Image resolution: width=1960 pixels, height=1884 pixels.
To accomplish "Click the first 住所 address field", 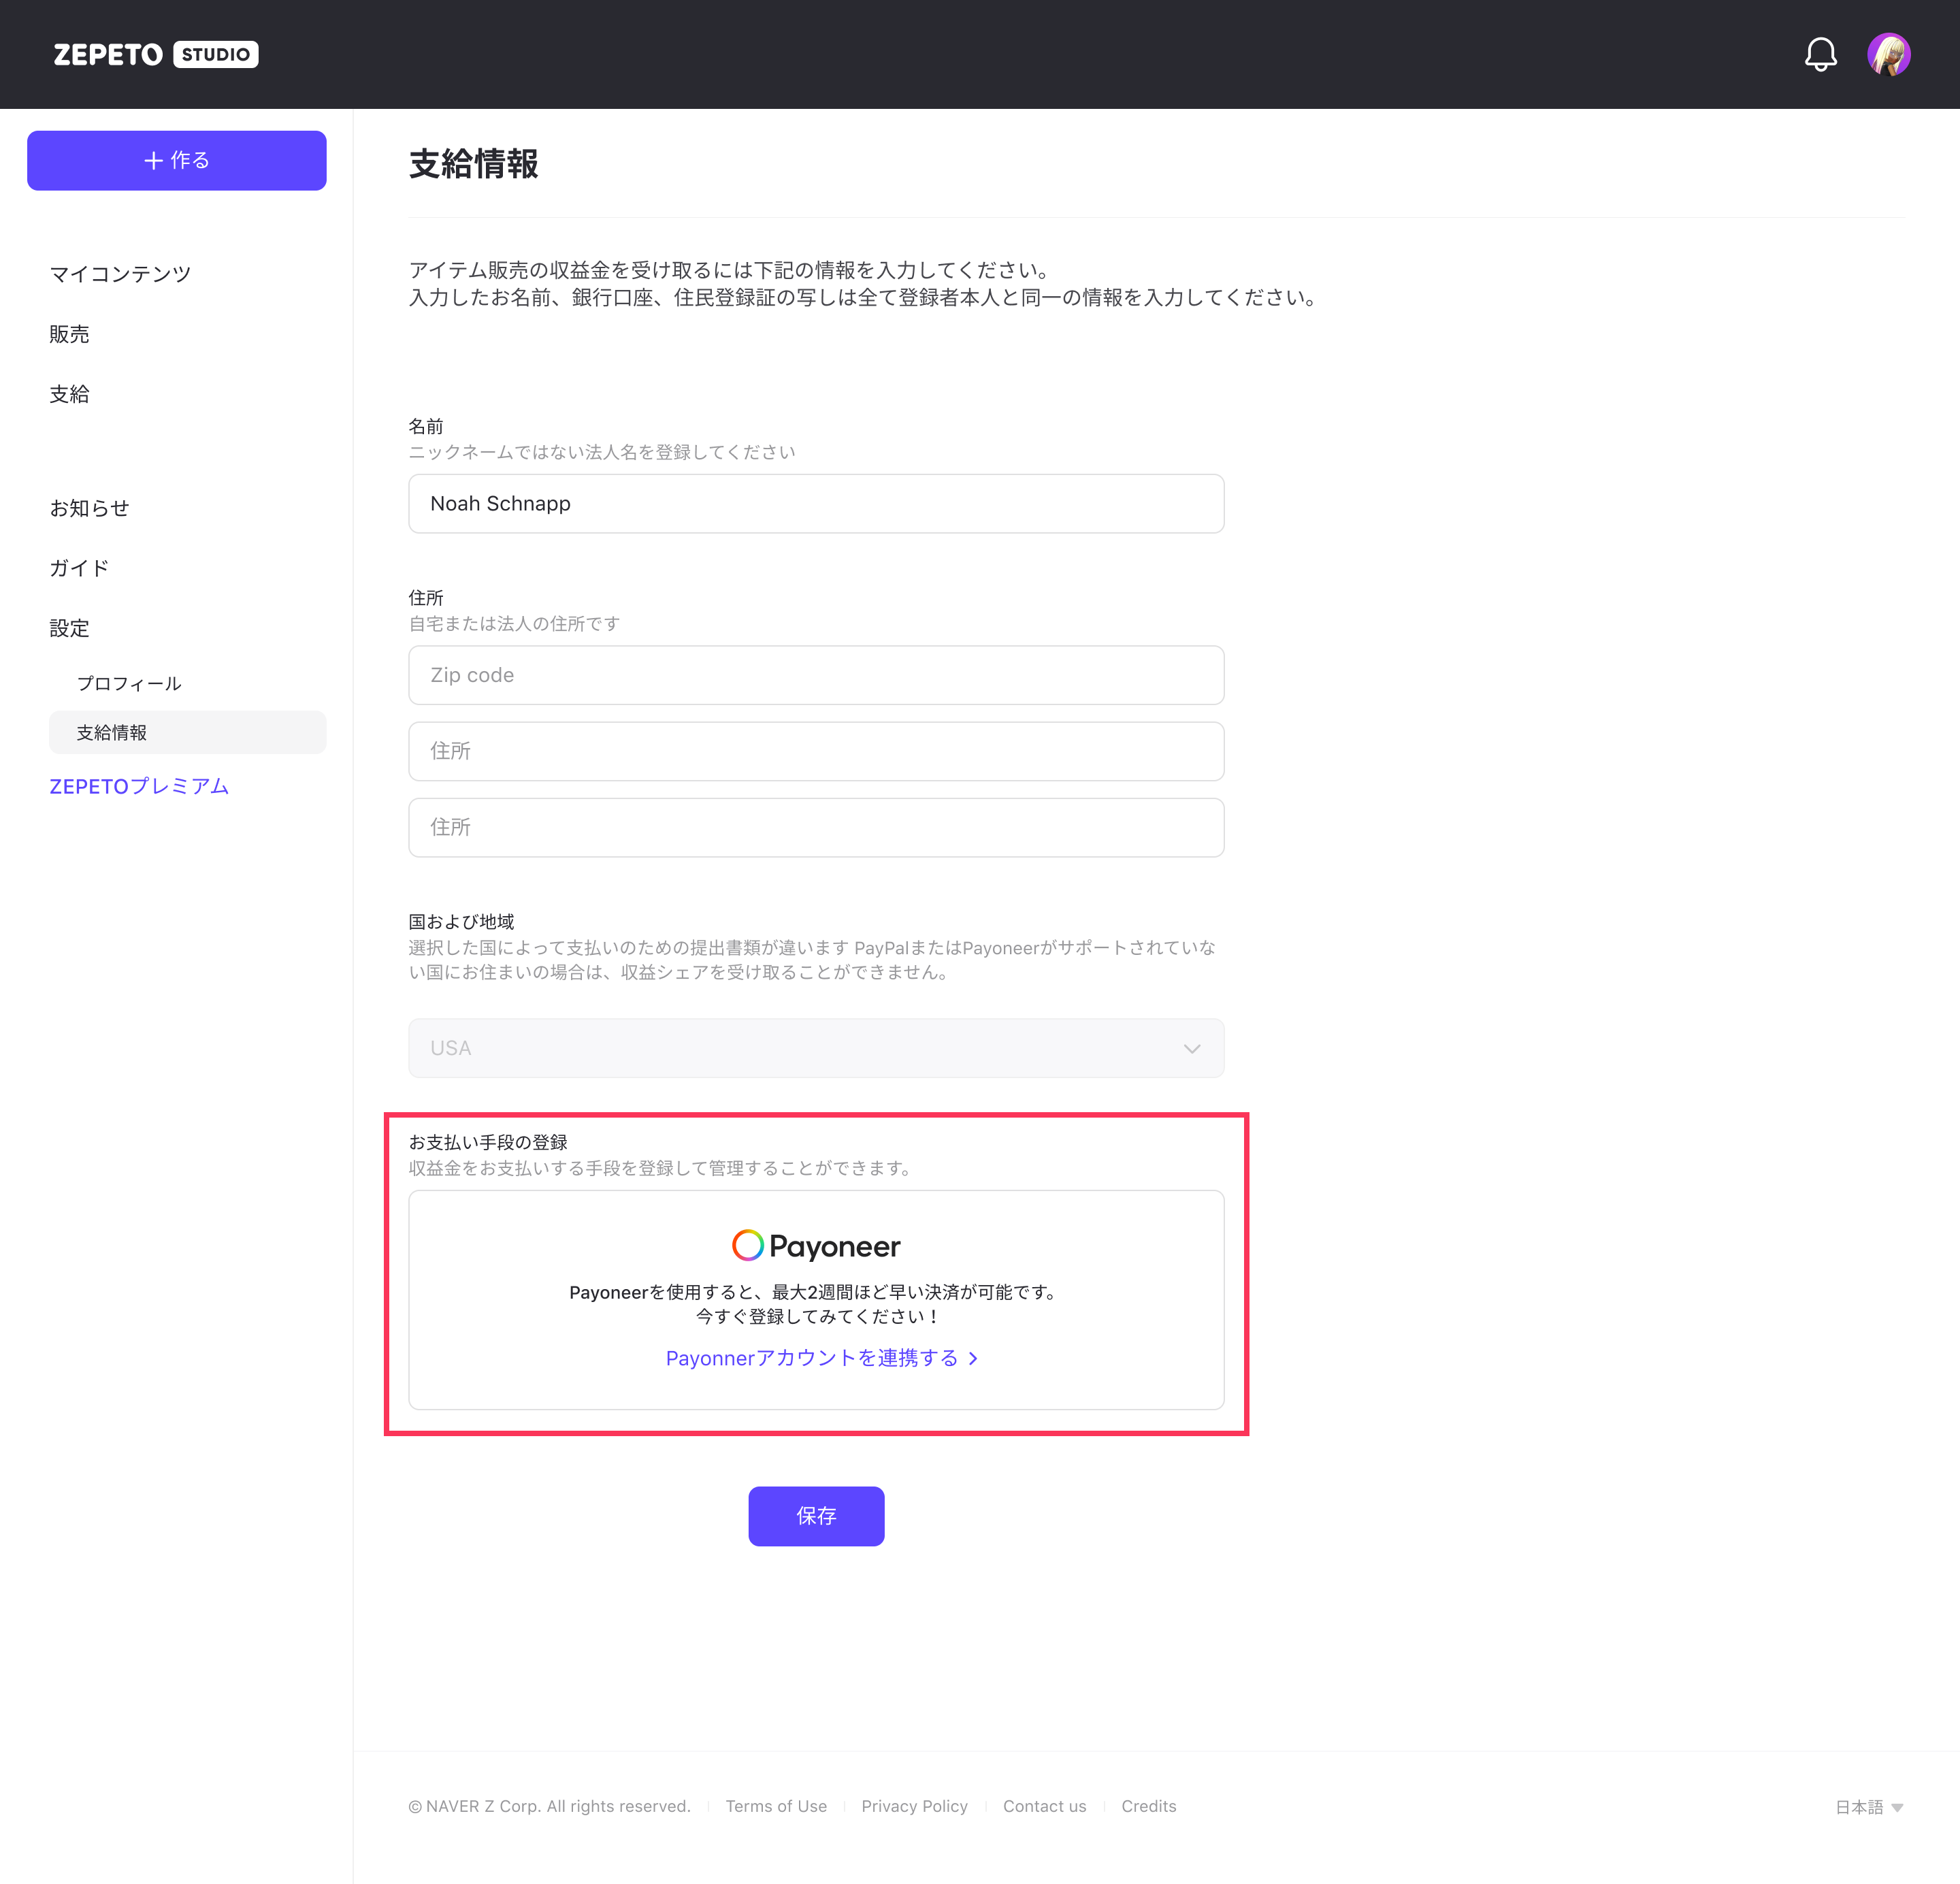I will click(x=816, y=751).
